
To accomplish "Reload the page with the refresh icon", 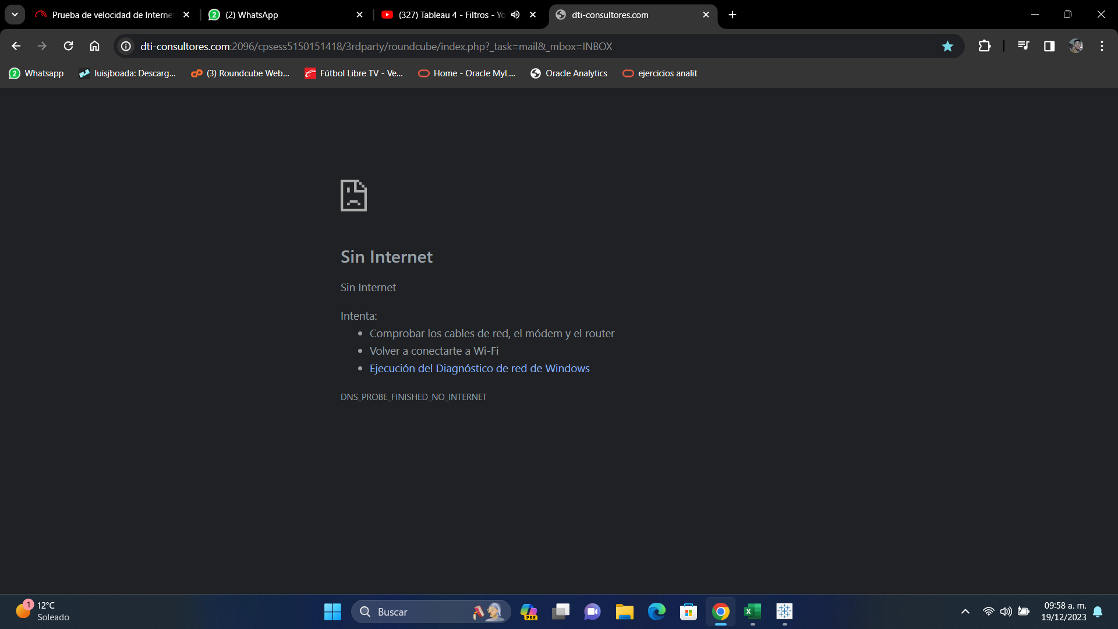I will coord(68,46).
